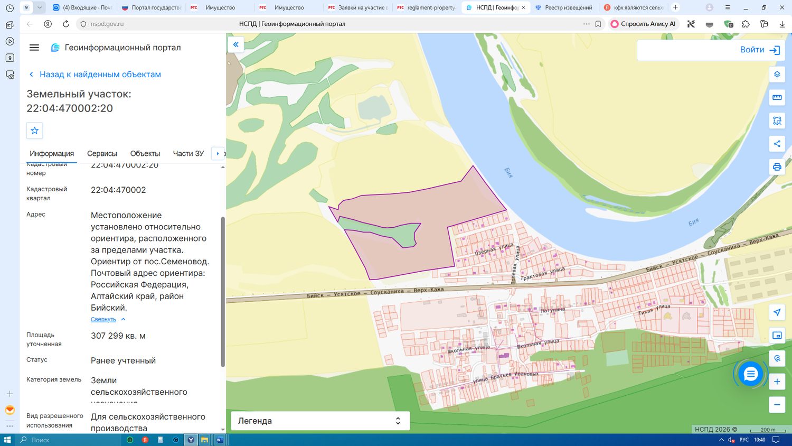Open Word from the taskbar
Image resolution: width=792 pixels, height=446 pixels.
tap(220, 440)
